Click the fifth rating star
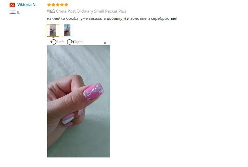 [x=66, y=5]
